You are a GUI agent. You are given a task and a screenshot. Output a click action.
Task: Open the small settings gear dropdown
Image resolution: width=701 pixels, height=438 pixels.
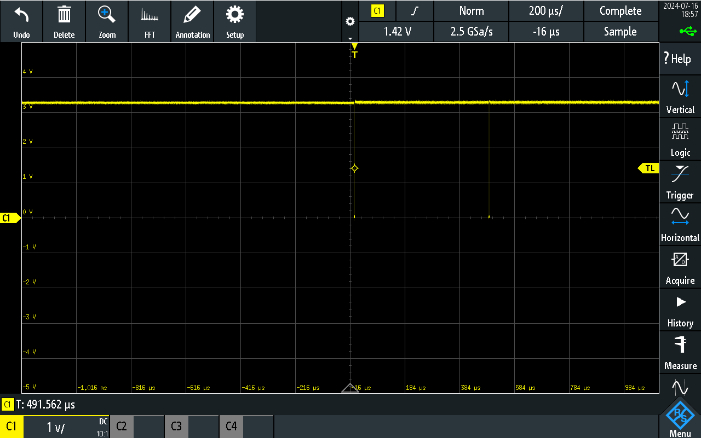pyautogui.click(x=350, y=22)
